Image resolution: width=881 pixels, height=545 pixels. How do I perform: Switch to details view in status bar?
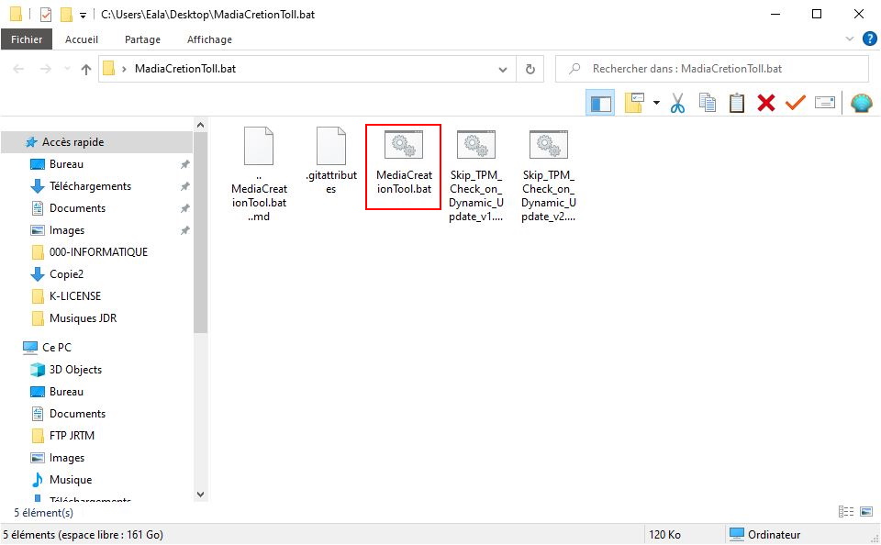tap(845, 512)
